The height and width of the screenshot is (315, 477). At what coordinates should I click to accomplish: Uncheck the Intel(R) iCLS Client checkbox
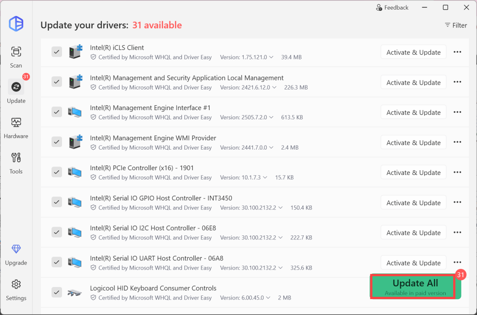[x=57, y=52]
